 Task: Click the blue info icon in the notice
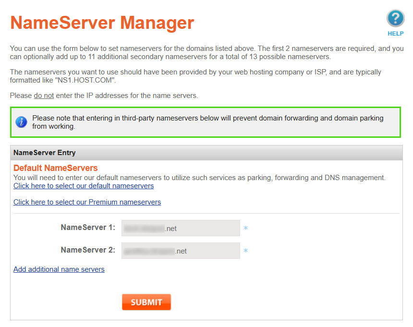(x=22, y=122)
